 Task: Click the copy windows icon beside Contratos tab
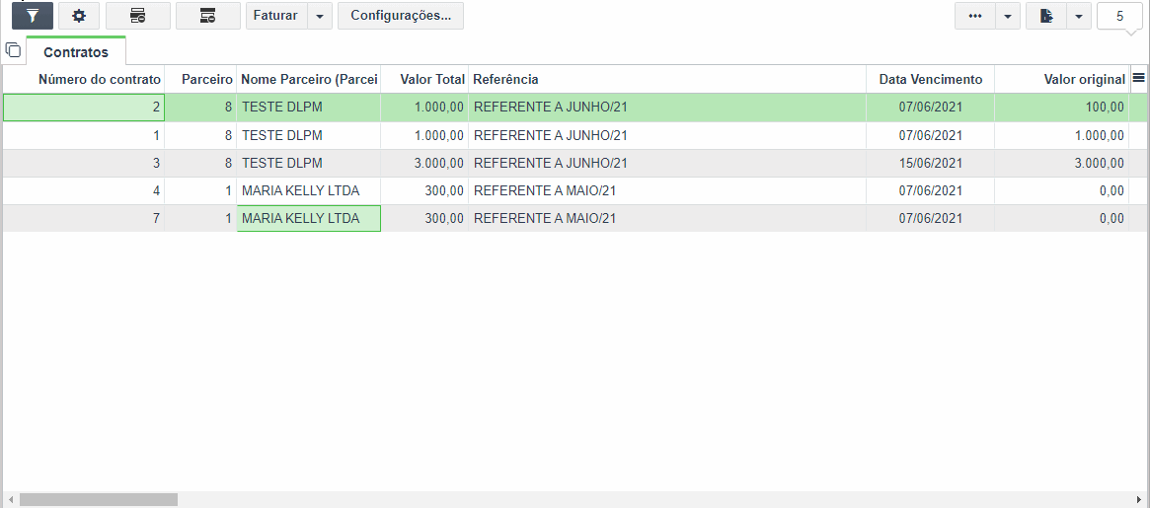click(x=13, y=50)
